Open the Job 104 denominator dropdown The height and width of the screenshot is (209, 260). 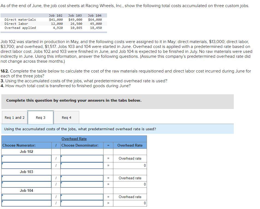[x=82, y=197]
